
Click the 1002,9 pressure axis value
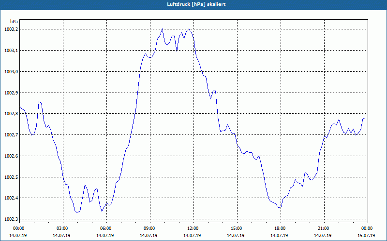tap(11, 93)
